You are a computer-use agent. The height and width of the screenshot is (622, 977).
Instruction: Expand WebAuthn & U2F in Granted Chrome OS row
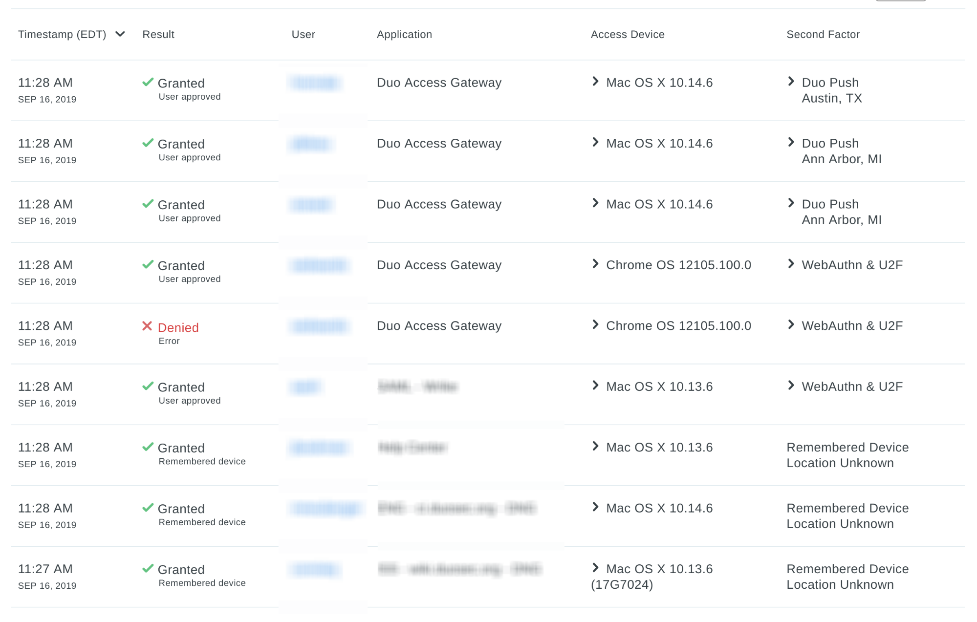coord(791,264)
